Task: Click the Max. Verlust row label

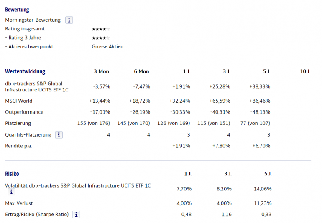Action: (19, 203)
